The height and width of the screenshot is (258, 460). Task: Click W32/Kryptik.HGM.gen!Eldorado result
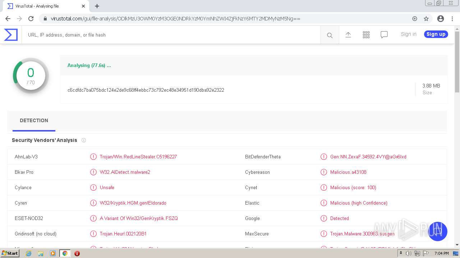tap(133, 203)
